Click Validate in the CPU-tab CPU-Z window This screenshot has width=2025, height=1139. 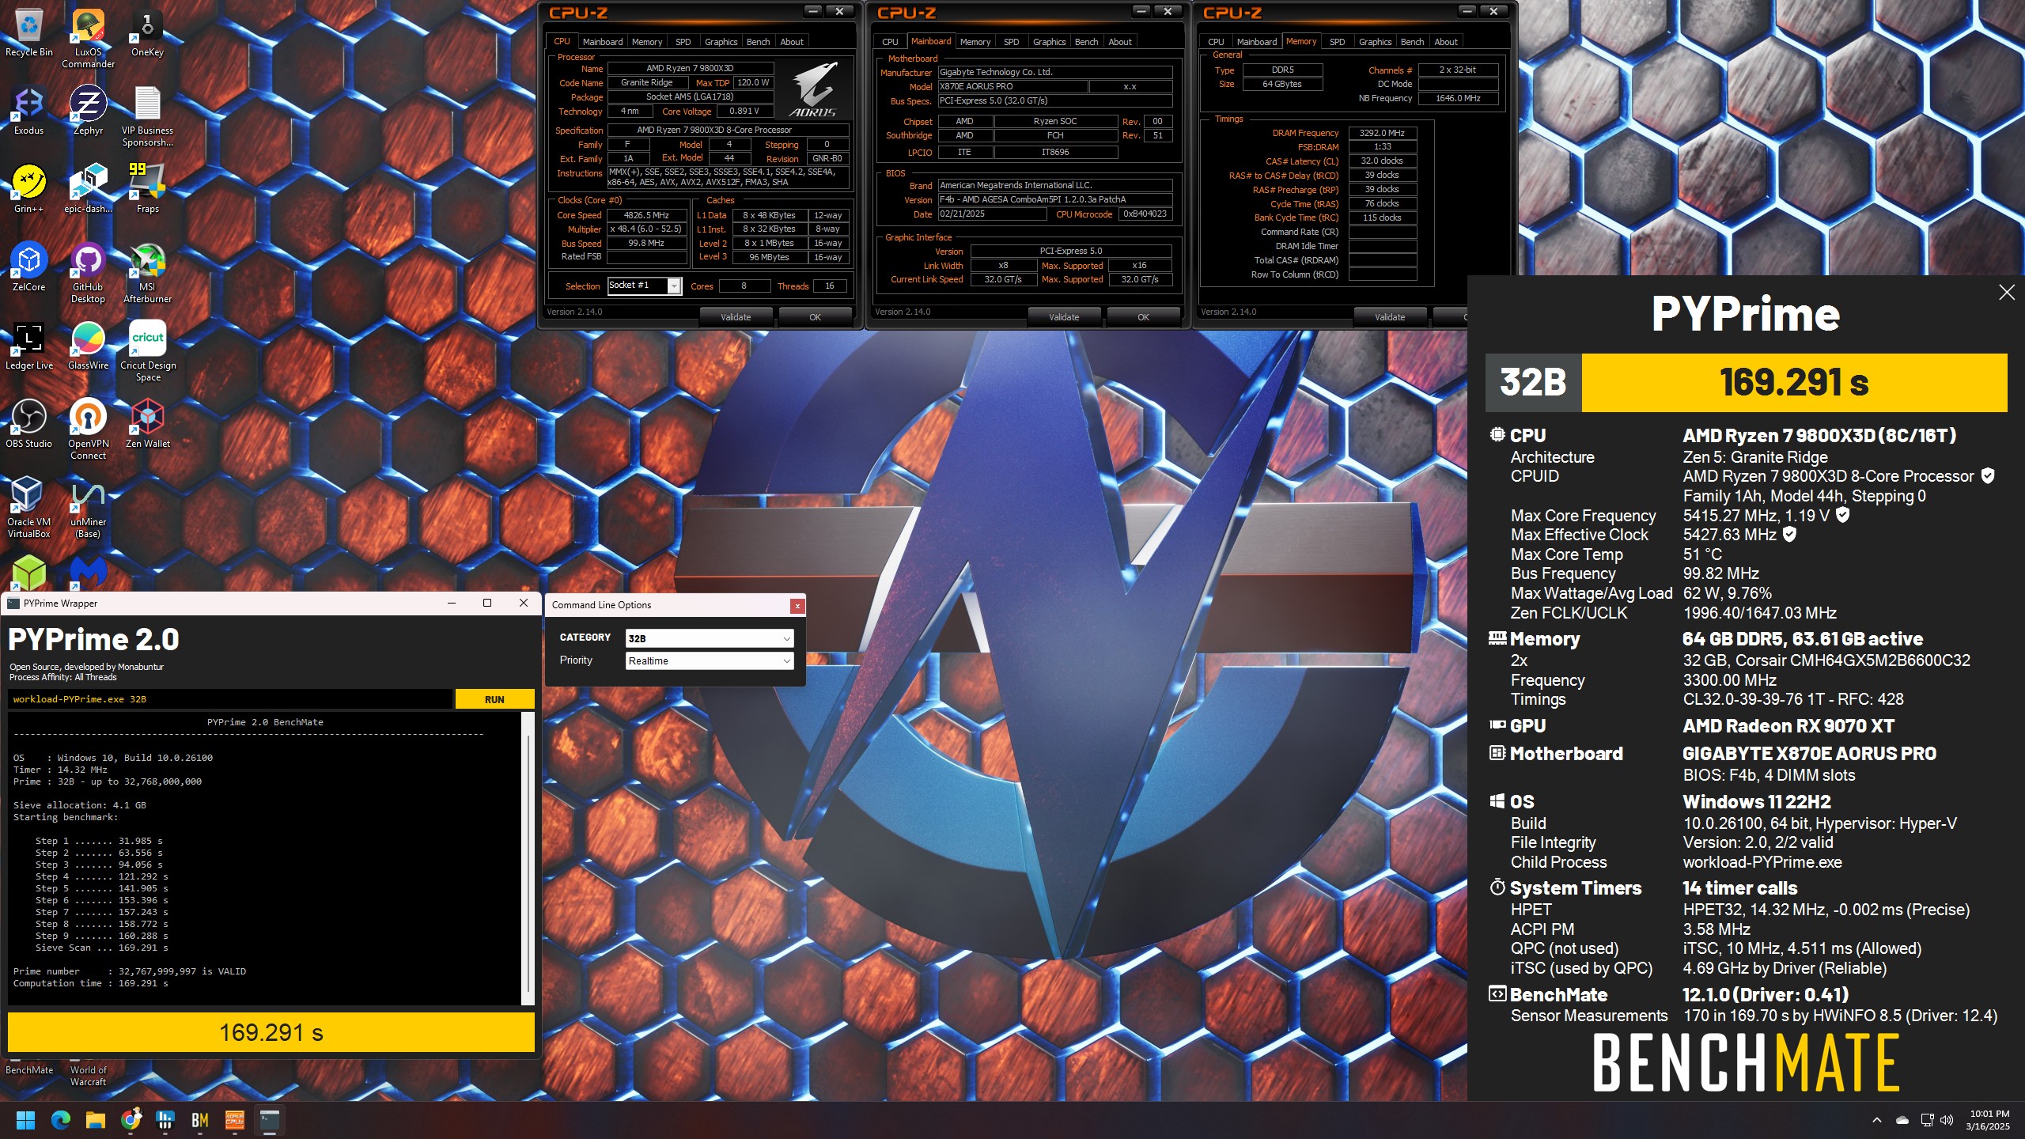[x=736, y=317]
